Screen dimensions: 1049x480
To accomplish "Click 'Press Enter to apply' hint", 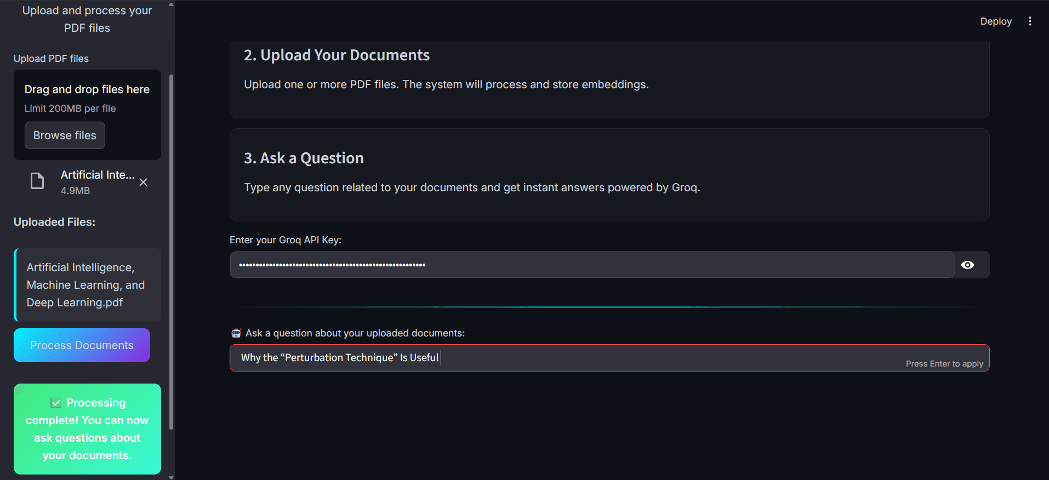I will [944, 364].
